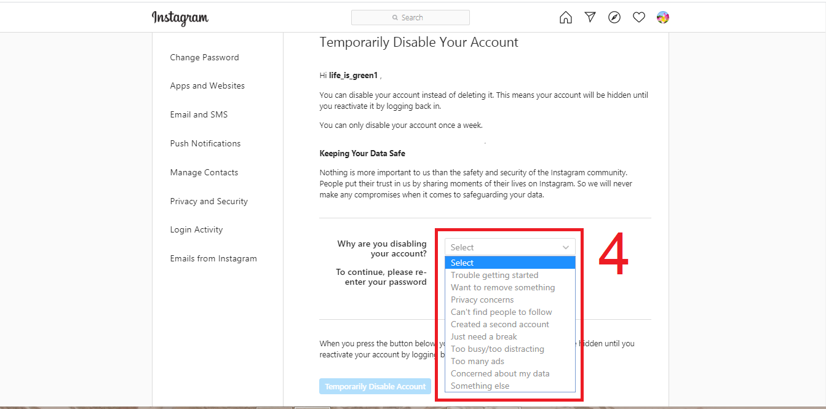Viewport: 826px width, 409px height.
Task: Open Apps and Websites settings
Action: 207,85
